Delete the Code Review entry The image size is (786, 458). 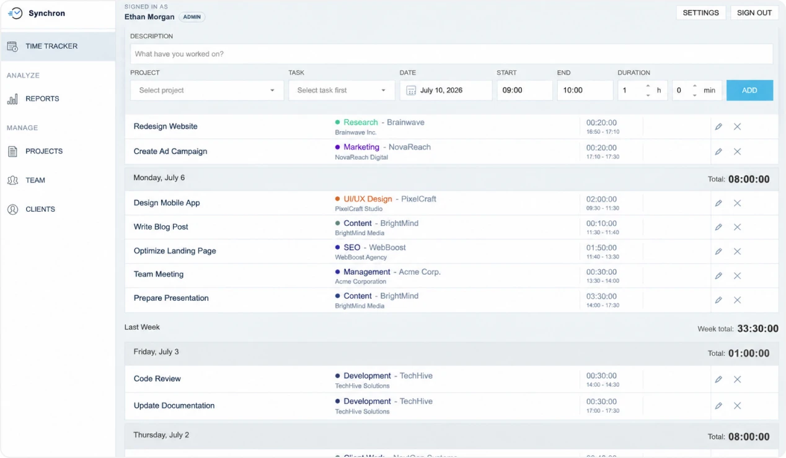[x=737, y=379]
